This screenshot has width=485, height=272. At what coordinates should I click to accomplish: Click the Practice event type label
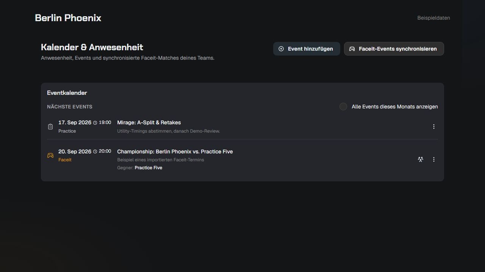pos(67,131)
